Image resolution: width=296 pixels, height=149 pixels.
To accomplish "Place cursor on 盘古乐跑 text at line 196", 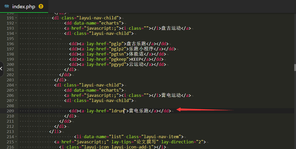I will (x=136, y=44).
